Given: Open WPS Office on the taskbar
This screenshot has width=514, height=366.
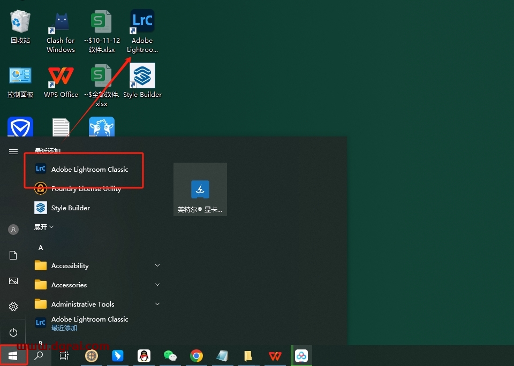Looking at the screenshot, I should 275,356.
